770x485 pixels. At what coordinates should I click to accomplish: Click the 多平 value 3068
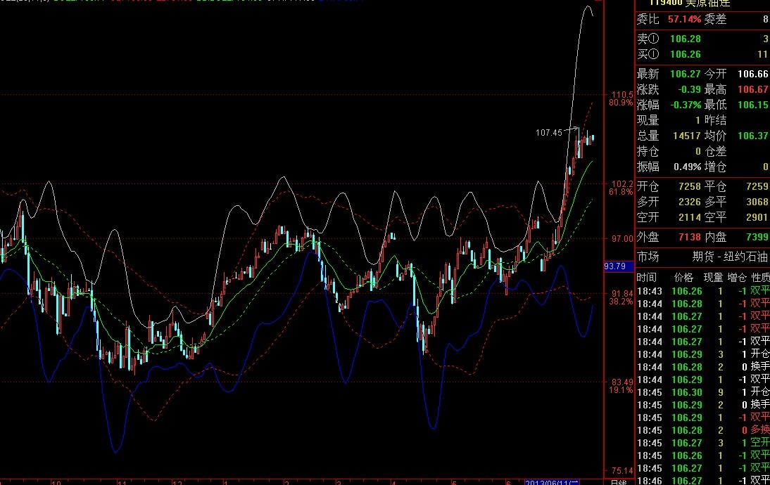757,202
